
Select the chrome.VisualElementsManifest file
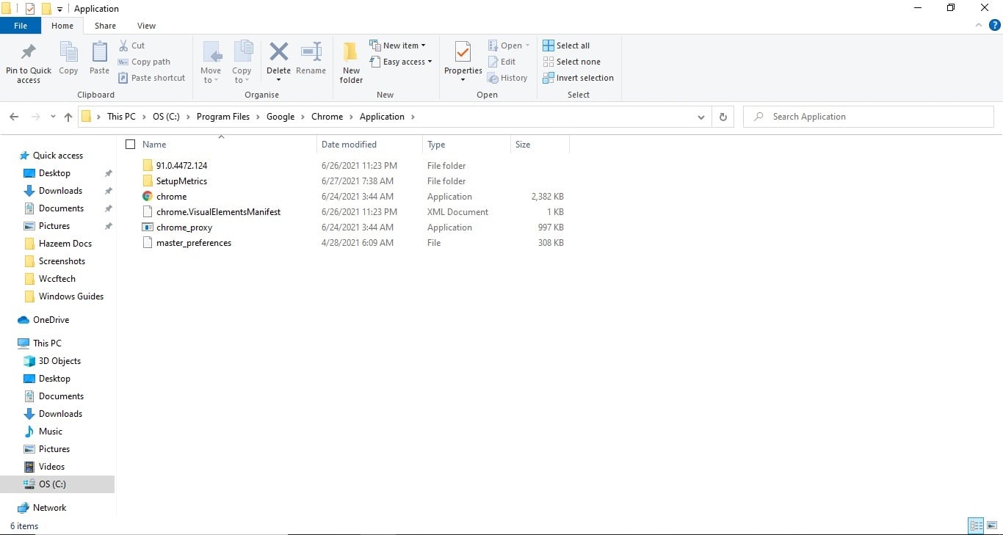[x=218, y=212]
